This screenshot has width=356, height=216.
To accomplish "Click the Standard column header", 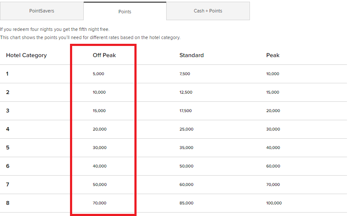I will [x=192, y=55].
